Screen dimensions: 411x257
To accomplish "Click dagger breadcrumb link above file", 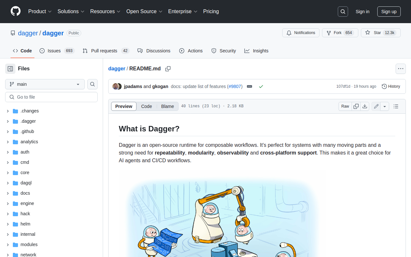I will click(x=117, y=68).
